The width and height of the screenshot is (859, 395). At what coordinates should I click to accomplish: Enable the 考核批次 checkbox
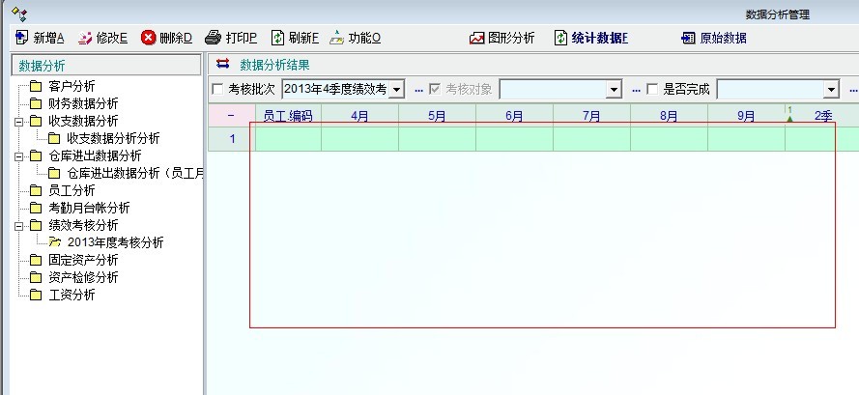(217, 90)
